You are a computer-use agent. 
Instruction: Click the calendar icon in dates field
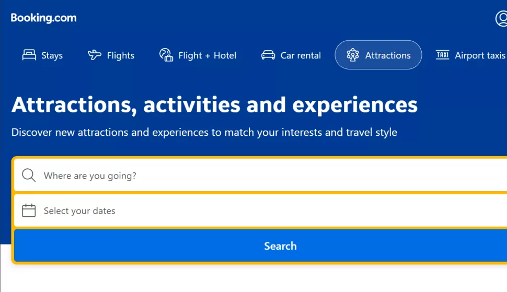click(x=29, y=211)
